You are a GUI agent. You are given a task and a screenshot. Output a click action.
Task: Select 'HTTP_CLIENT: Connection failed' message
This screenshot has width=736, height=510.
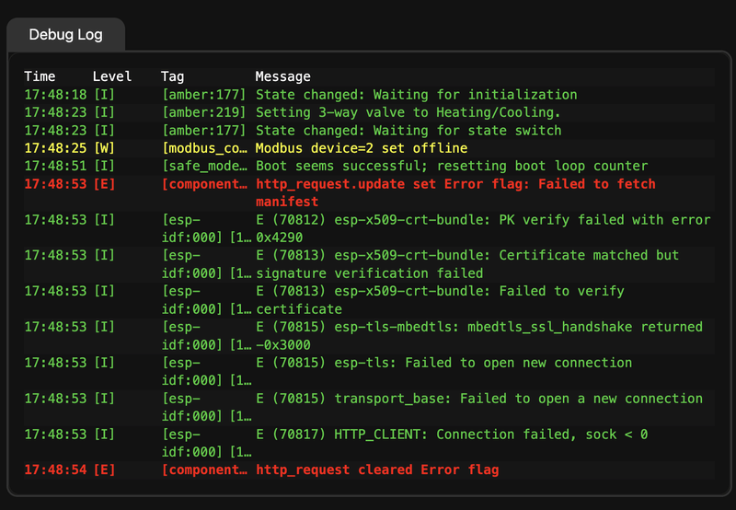[452, 434]
